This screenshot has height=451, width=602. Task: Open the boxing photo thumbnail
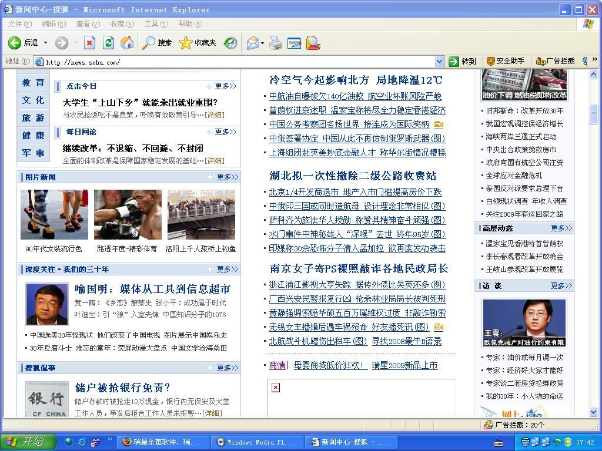pyautogui.click(x=128, y=214)
